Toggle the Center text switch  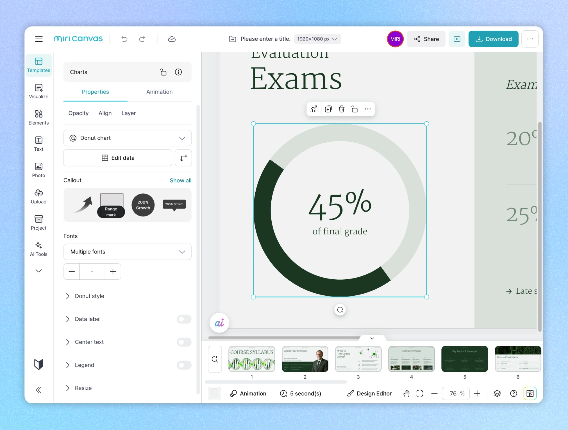(184, 342)
